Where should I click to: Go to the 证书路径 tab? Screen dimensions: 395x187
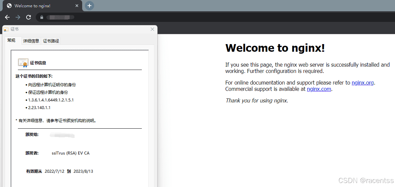click(51, 41)
